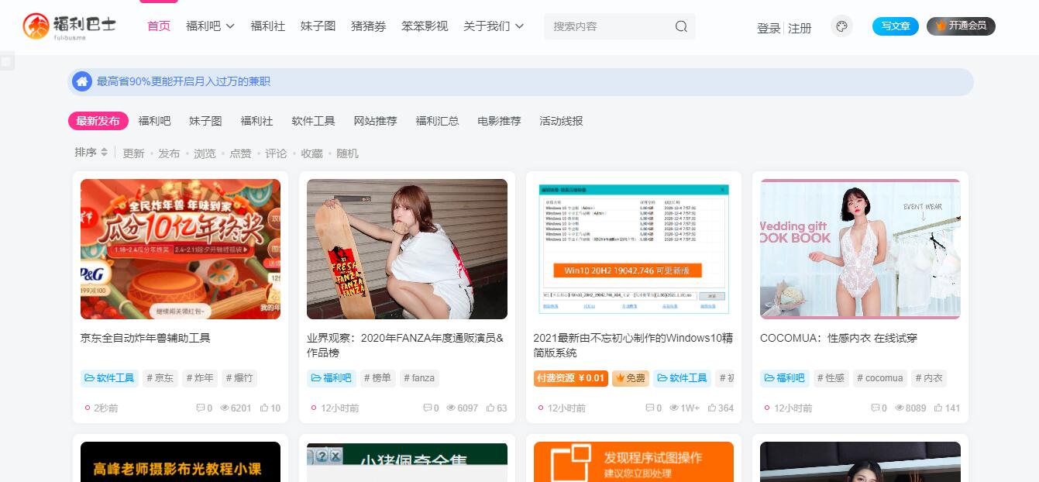This screenshot has height=482, width=1039.
Task: Expand the 关于我们 navigation dropdown
Action: [519, 26]
